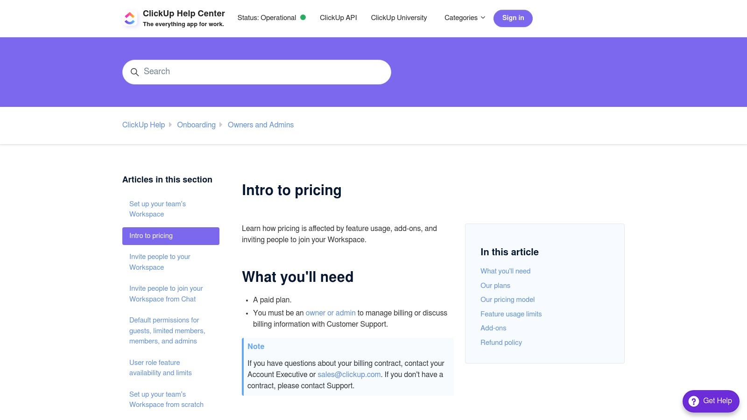The height and width of the screenshot is (420, 747).
Task: Expand the Categories dropdown
Action: 465,18
